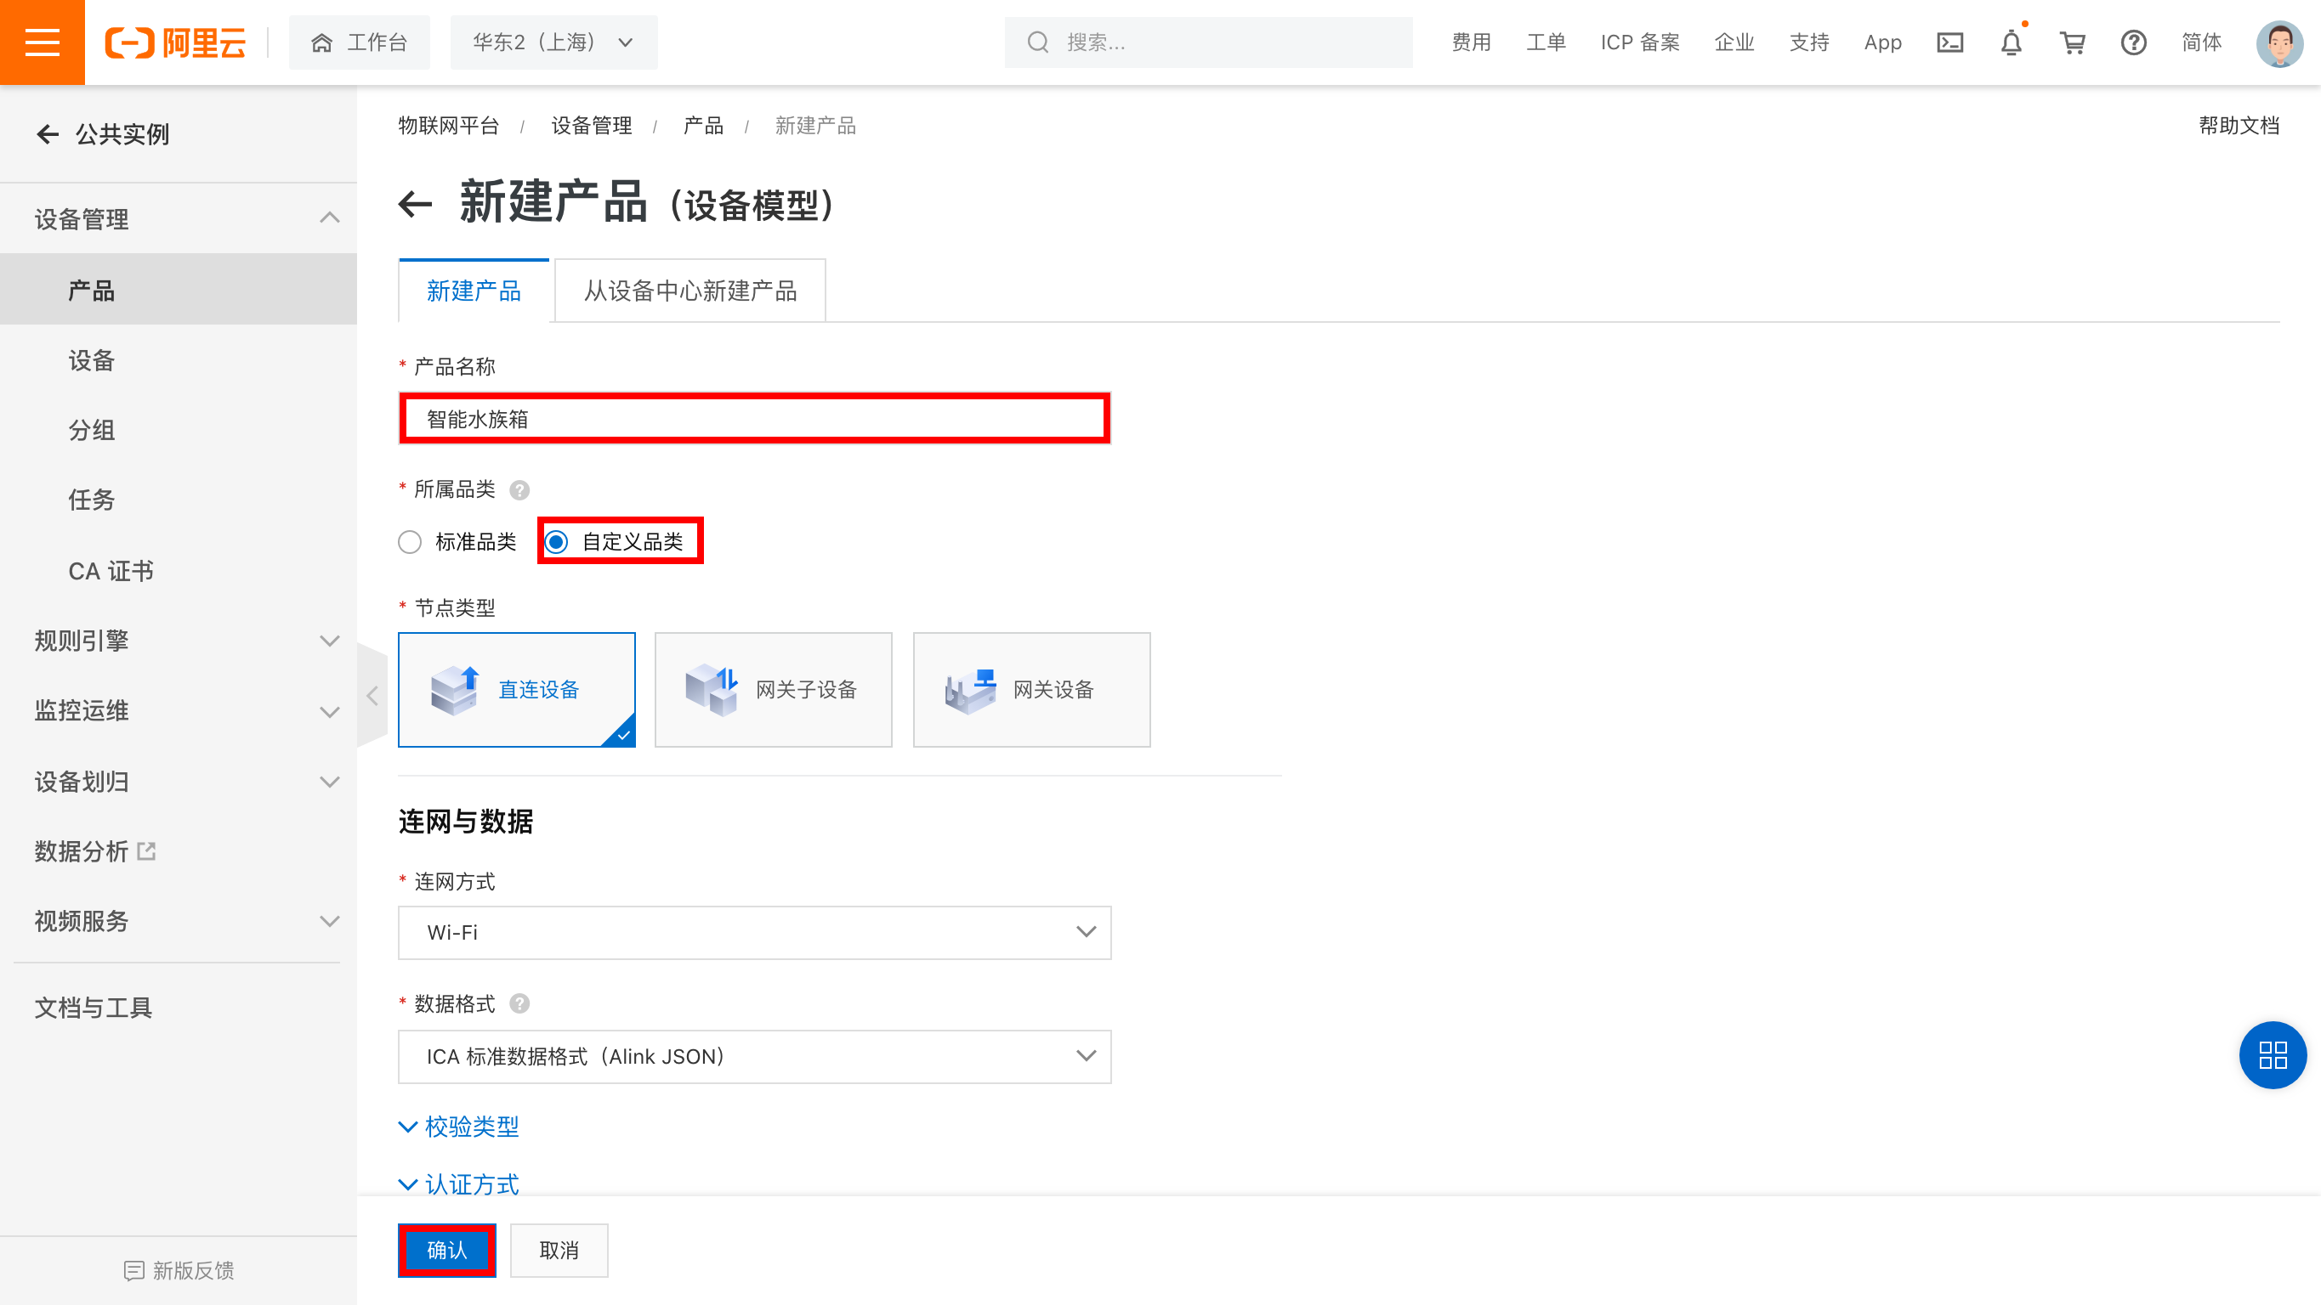Open the Wi-Fi 连网方式 dropdown

click(754, 932)
